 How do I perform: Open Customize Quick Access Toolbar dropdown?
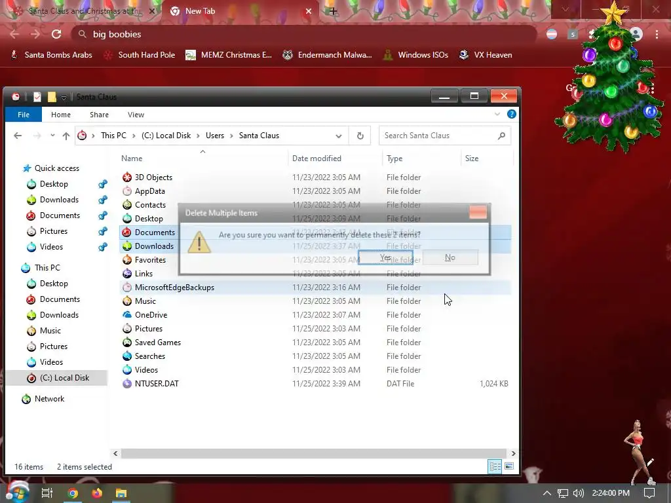tap(64, 98)
